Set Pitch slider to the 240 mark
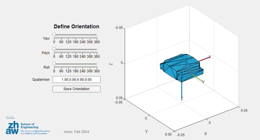 point(82,49)
